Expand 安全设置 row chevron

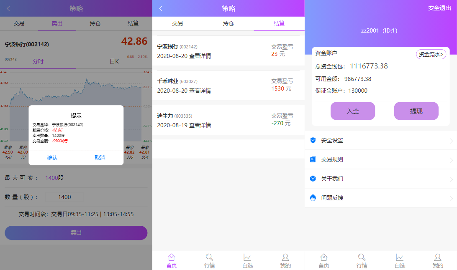[451, 141]
